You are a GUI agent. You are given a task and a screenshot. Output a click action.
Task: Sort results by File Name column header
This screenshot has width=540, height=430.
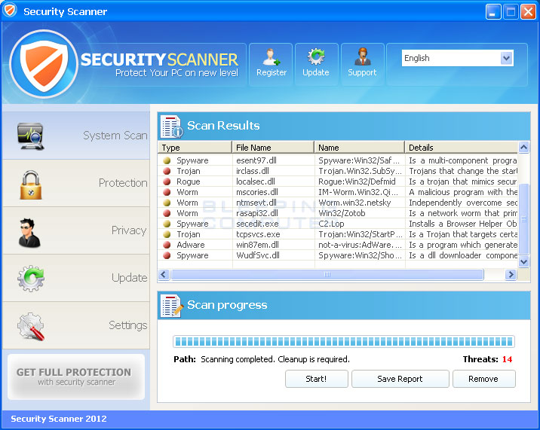click(273, 148)
